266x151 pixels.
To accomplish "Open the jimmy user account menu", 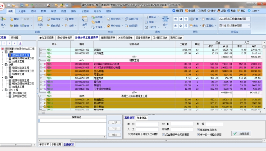I will coord(254,11).
